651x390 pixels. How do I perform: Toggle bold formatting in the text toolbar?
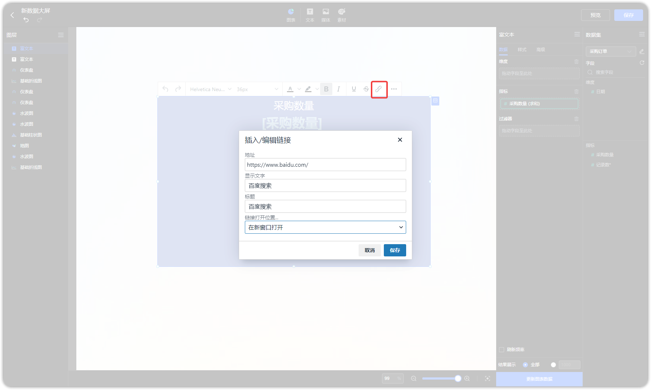pyautogui.click(x=326, y=89)
